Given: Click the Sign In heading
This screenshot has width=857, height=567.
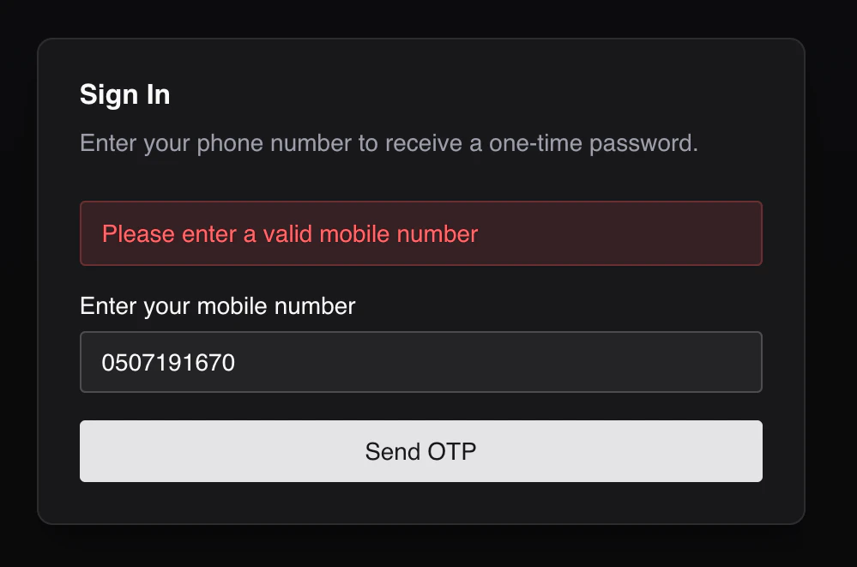Looking at the screenshot, I should coord(125,94).
